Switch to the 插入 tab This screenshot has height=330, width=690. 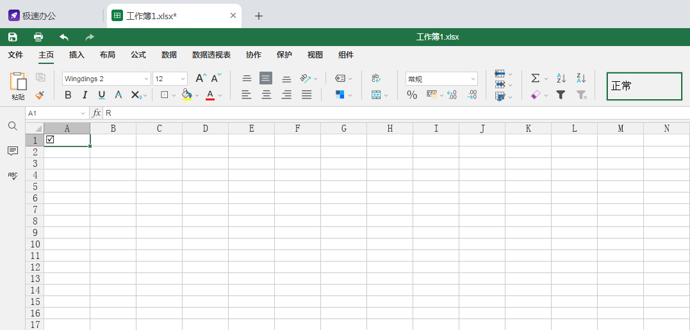tap(77, 55)
